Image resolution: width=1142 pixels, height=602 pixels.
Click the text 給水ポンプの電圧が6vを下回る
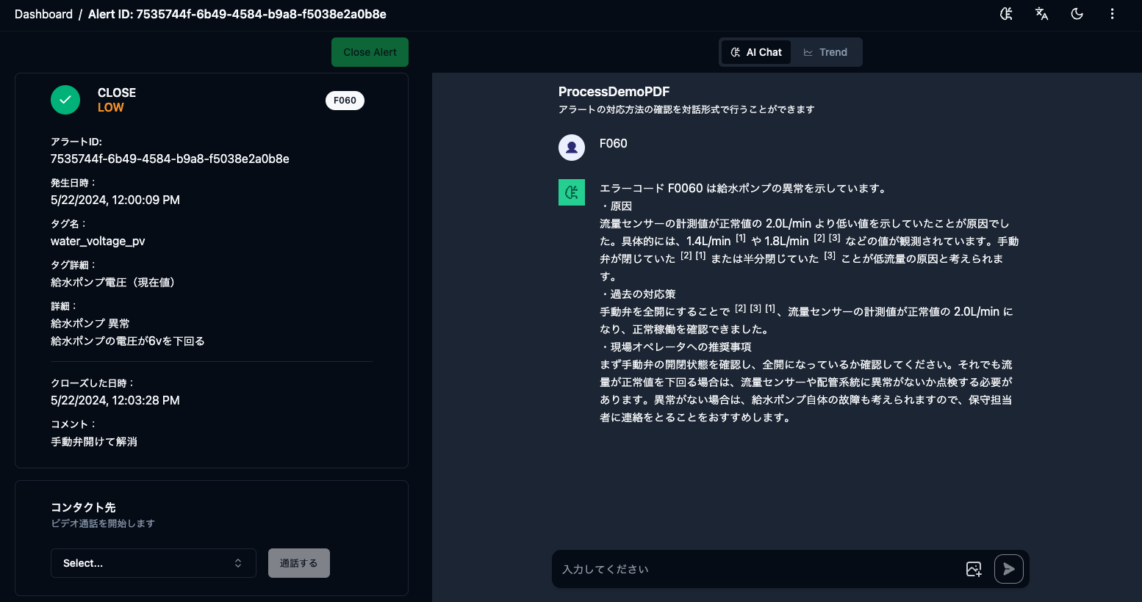pyautogui.click(x=128, y=341)
